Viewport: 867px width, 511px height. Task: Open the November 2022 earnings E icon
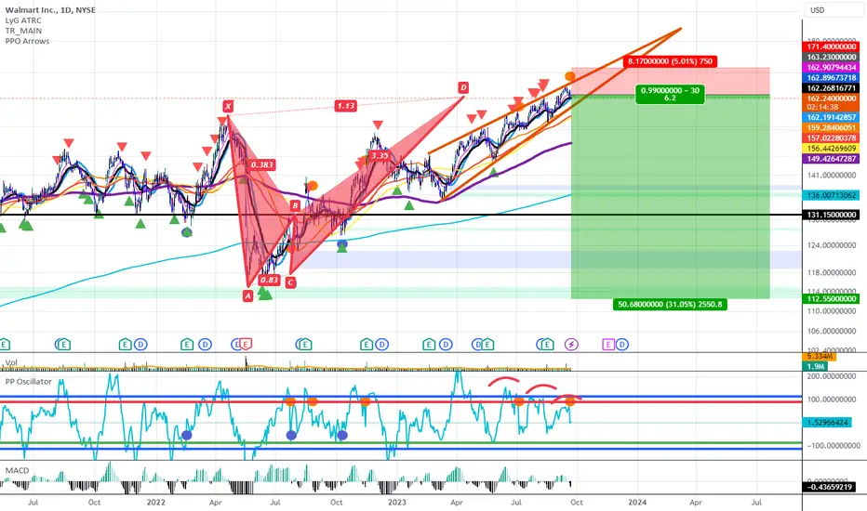(366, 345)
